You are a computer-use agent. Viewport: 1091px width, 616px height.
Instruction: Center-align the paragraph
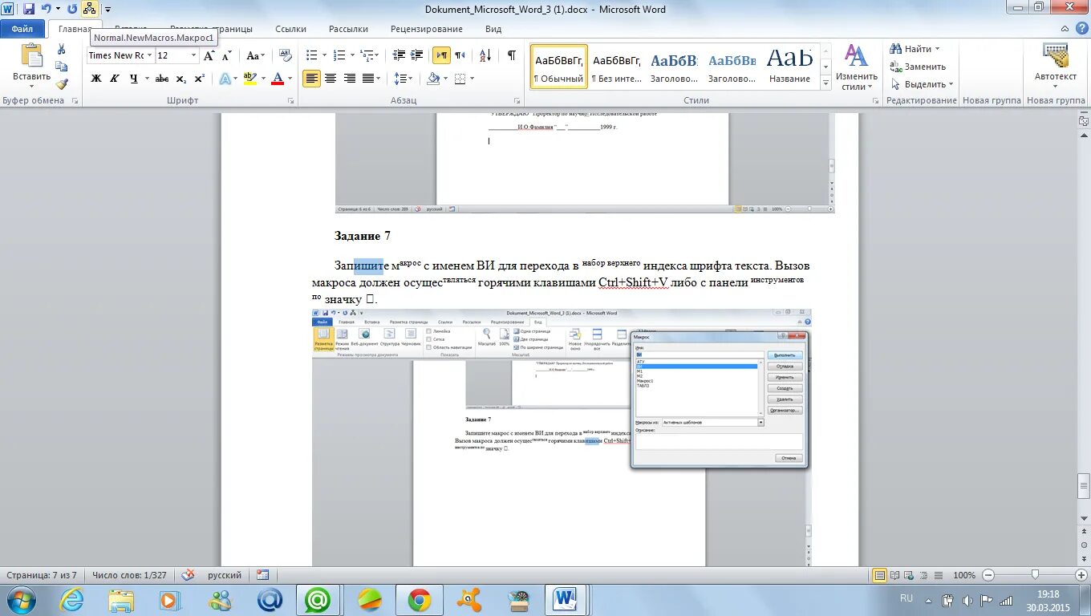331,79
